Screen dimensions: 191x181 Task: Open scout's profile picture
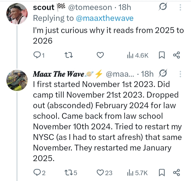pyautogui.click(x=16, y=14)
